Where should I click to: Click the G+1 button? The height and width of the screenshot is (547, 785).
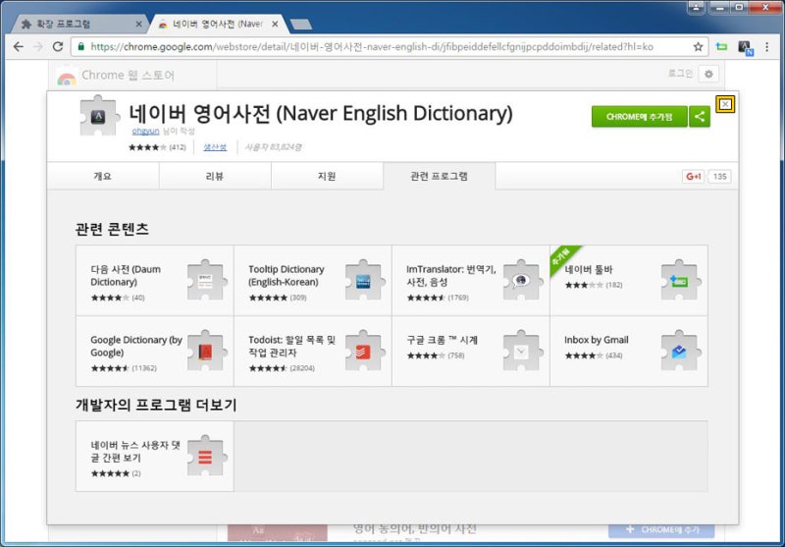tap(694, 177)
